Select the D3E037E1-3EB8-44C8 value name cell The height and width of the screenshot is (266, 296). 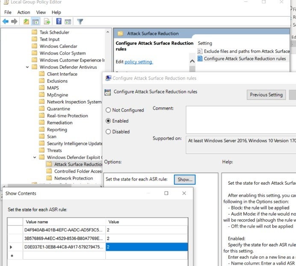[x=64, y=247]
